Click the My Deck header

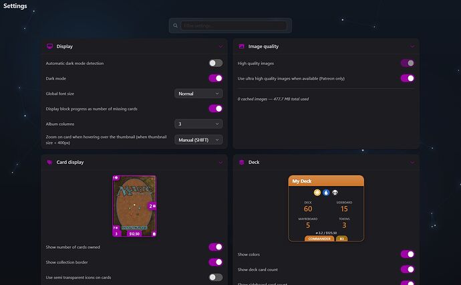coord(326,181)
